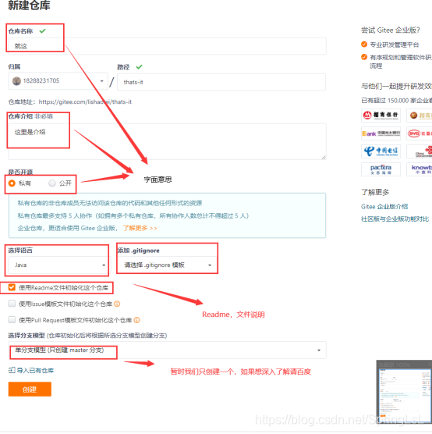Click the green checkmark beside 仓库名称
This screenshot has width=432, height=434.
click(x=42, y=31)
